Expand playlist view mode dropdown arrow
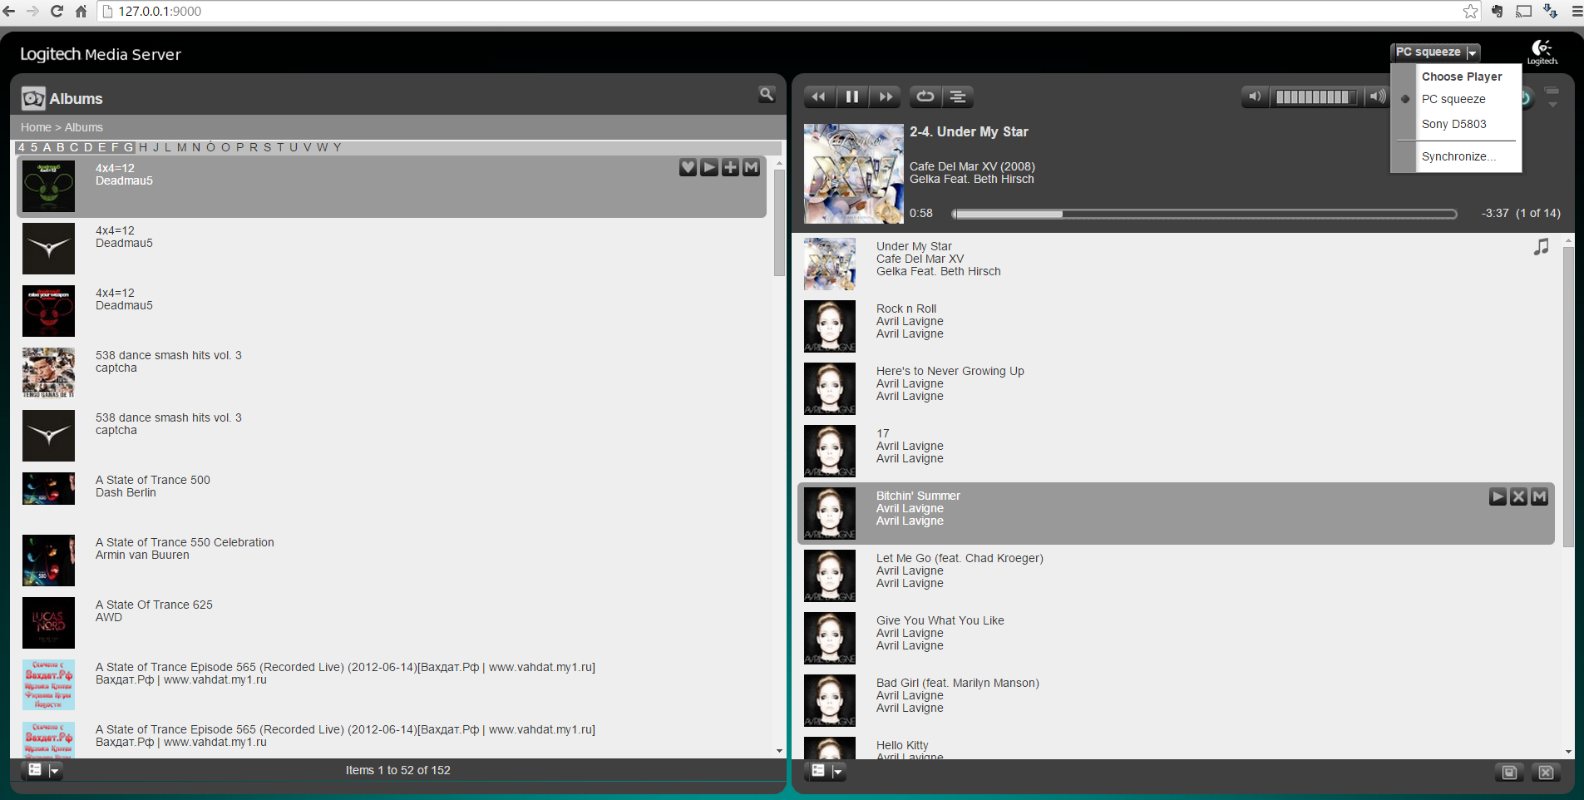The height and width of the screenshot is (800, 1584). (838, 772)
